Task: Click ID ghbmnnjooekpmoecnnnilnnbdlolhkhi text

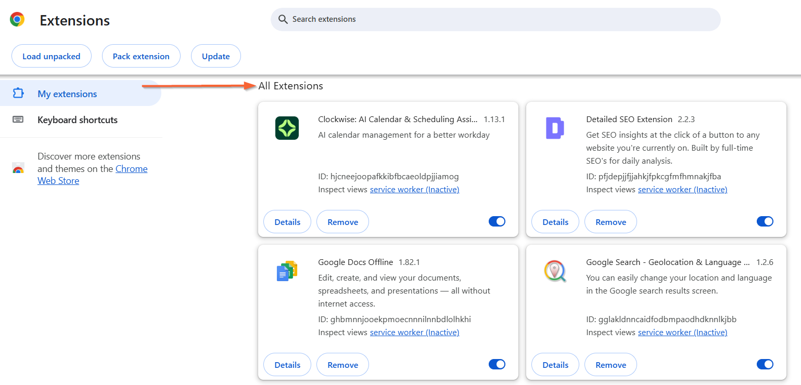Action: click(x=395, y=320)
